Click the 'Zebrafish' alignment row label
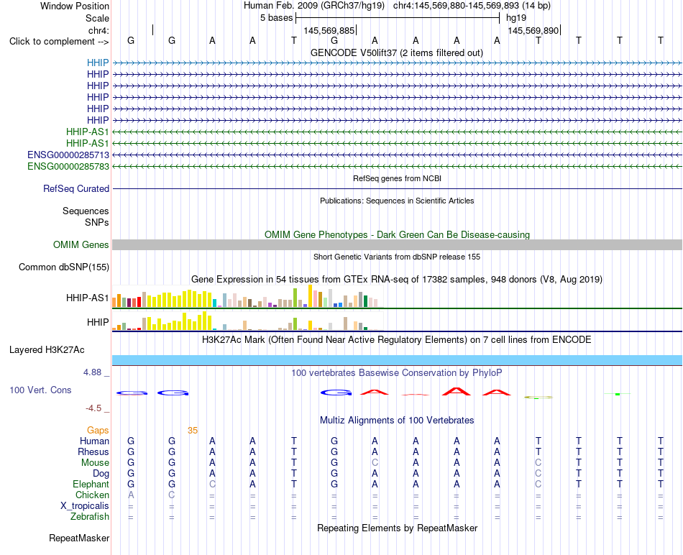The height and width of the screenshot is (555, 683). click(90, 517)
